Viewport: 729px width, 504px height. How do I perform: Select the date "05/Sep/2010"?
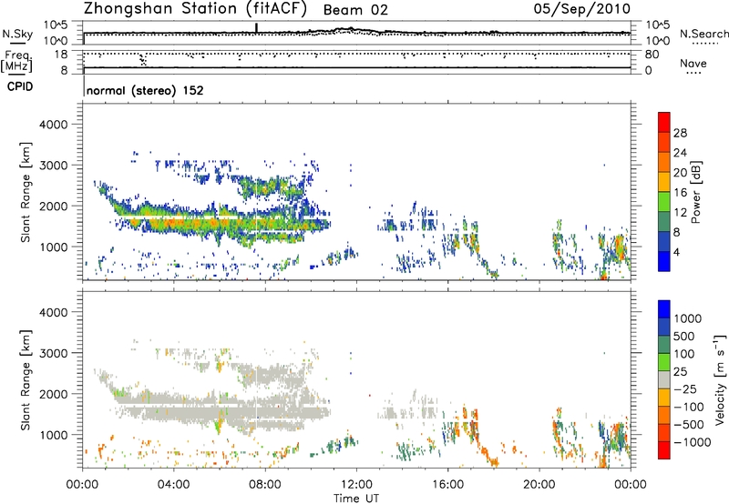[582, 9]
